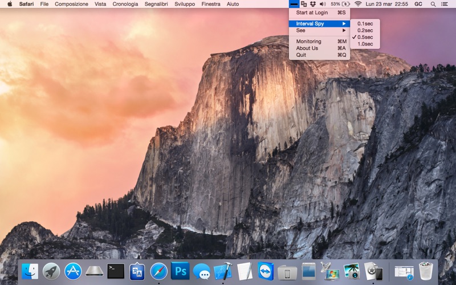Open the volume control in menu bar
This screenshot has width=456, height=285.
[323, 4]
